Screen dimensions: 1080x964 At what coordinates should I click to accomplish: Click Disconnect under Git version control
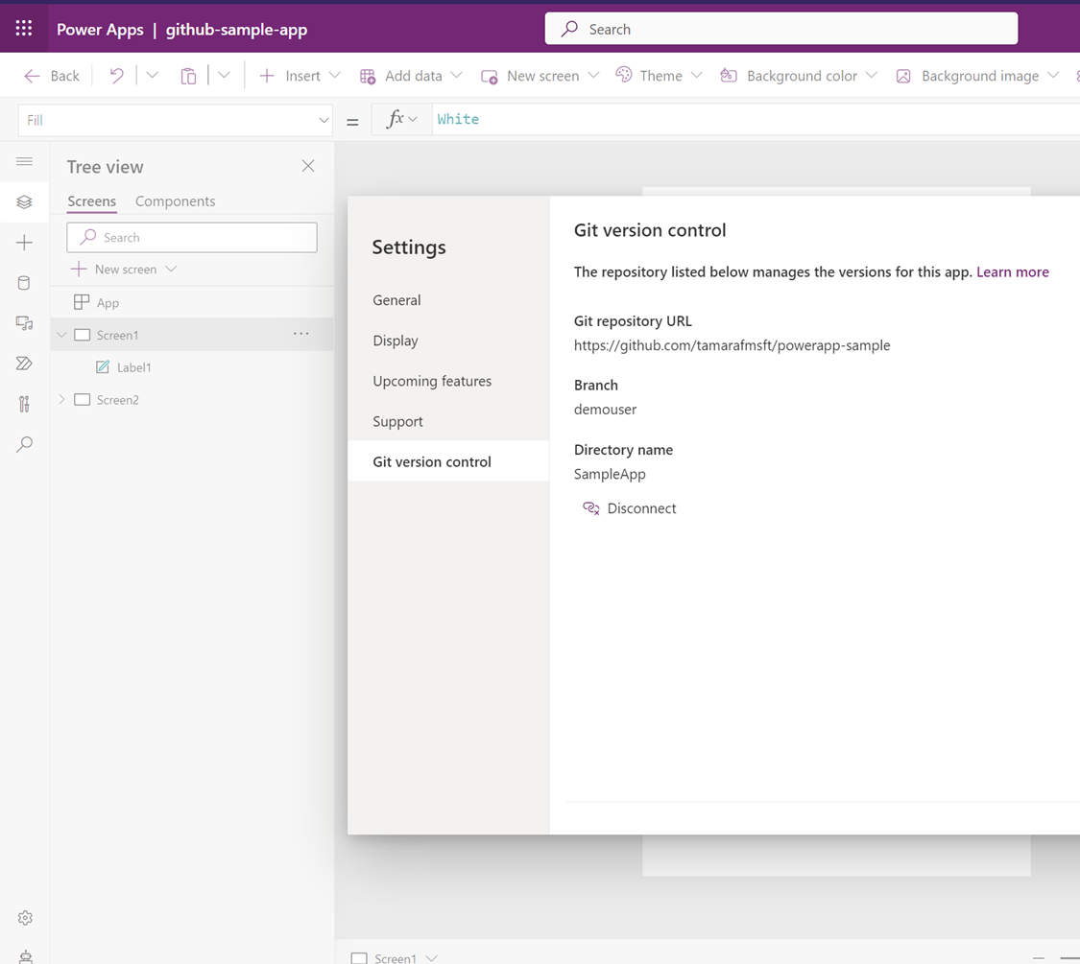[629, 507]
